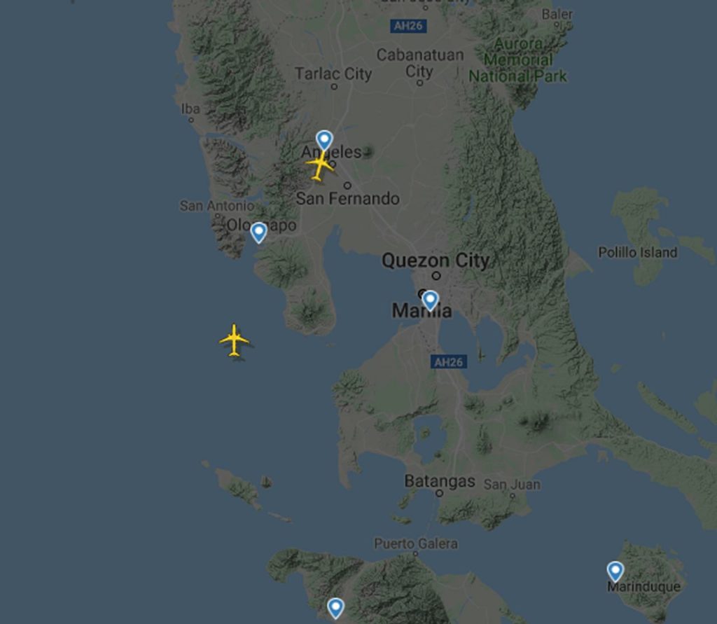Screen dimensions: 717x624
Task: Click the Polillo Island label
Action: pyautogui.click(x=637, y=253)
